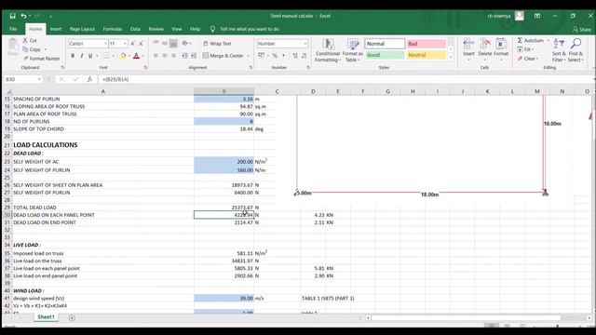
Task: Open Sort & Filter options
Action: [559, 50]
